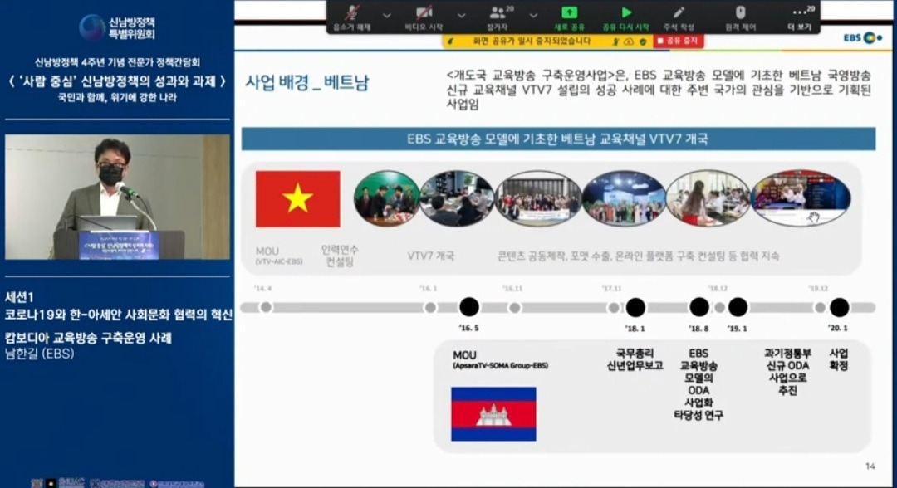The width and height of the screenshot is (897, 488).
Task: Click the Vietnam flag image
Action: pyautogui.click(x=297, y=199)
